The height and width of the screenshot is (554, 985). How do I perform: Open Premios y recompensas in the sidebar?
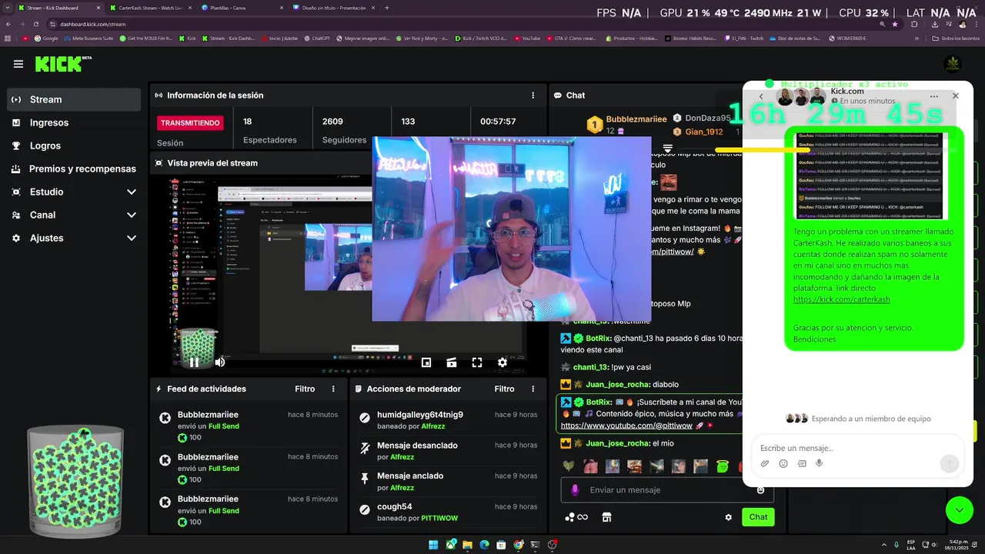[74, 169]
